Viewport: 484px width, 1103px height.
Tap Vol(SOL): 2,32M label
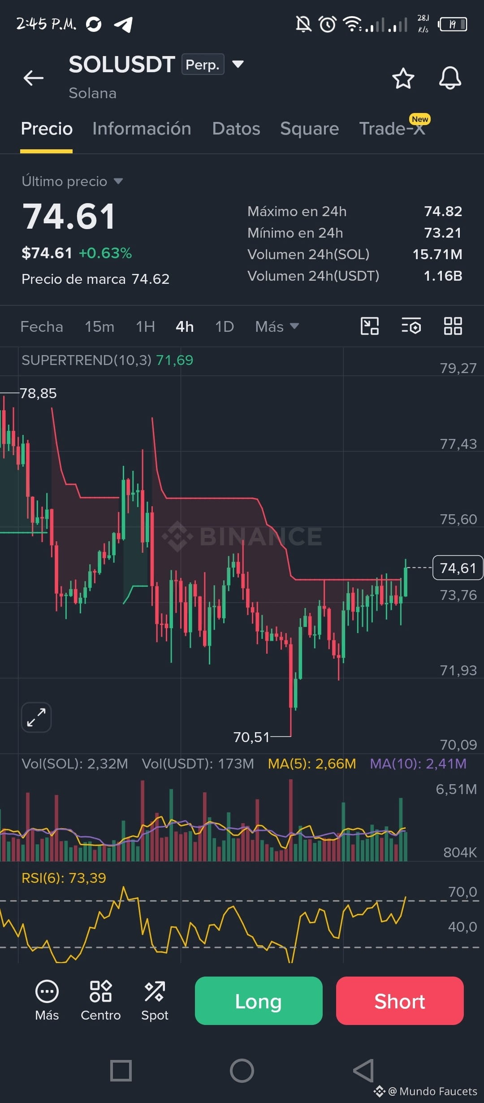[75, 764]
